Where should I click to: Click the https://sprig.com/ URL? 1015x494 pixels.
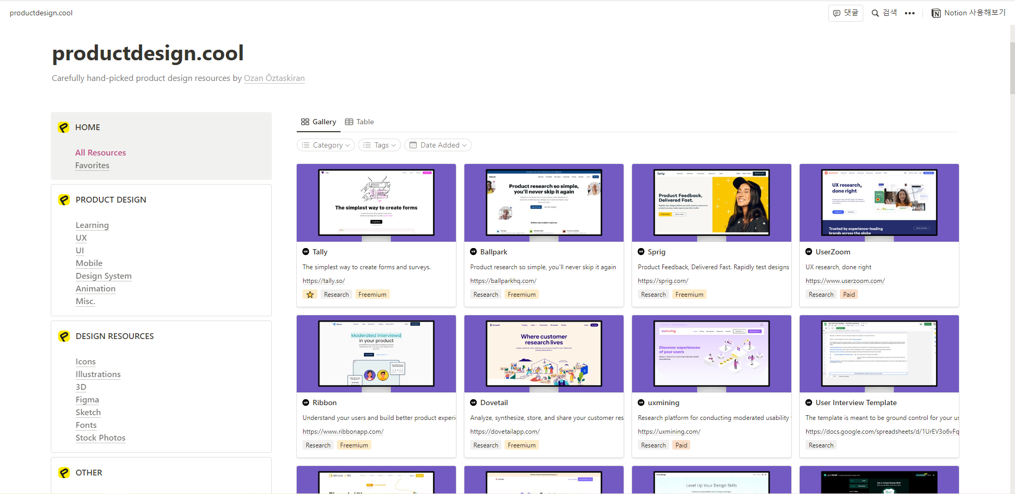(663, 281)
